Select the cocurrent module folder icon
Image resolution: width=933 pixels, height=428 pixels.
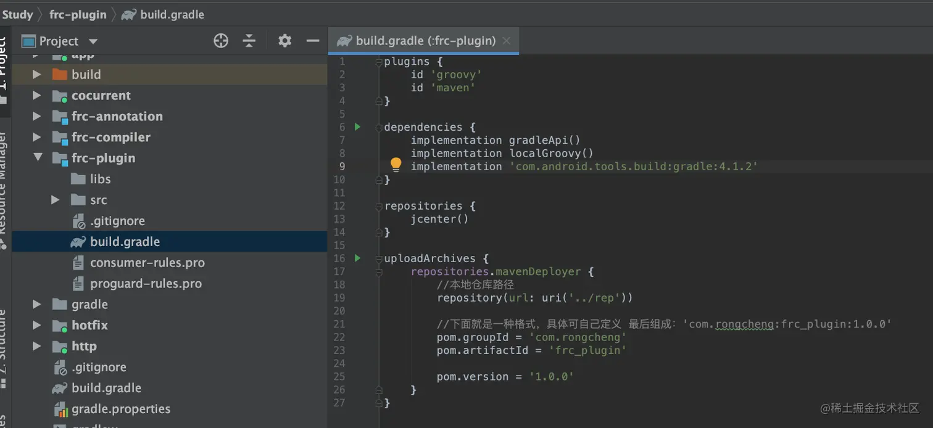tap(59, 96)
